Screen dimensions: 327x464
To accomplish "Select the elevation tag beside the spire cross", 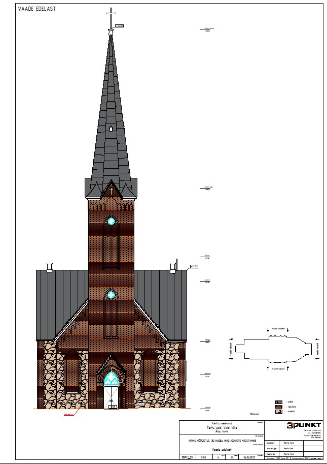I will (x=120, y=25).
